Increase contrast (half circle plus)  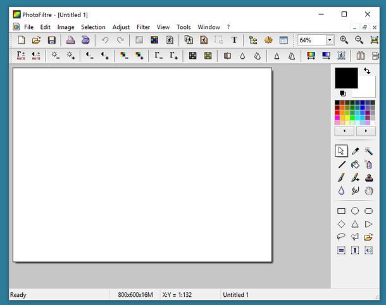(105, 55)
